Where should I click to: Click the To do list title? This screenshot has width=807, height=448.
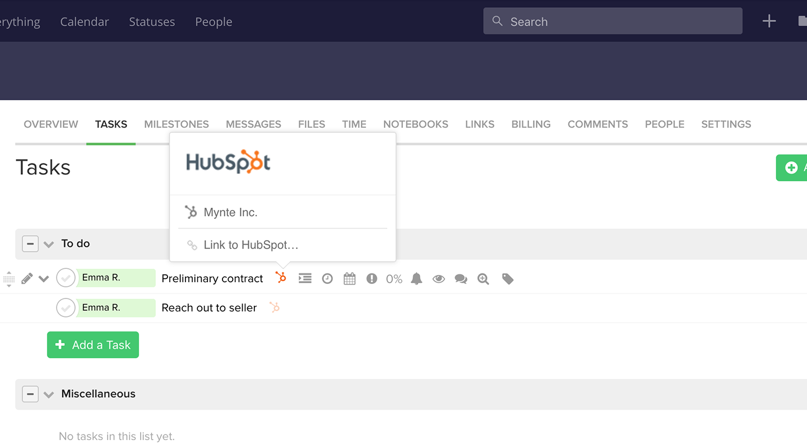pyautogui.click(x=76, y=244)
